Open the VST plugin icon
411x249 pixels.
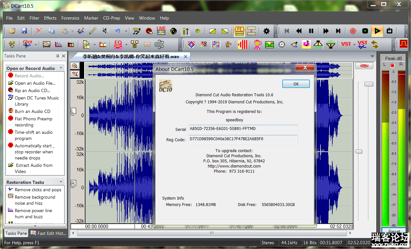pos(346,44)
